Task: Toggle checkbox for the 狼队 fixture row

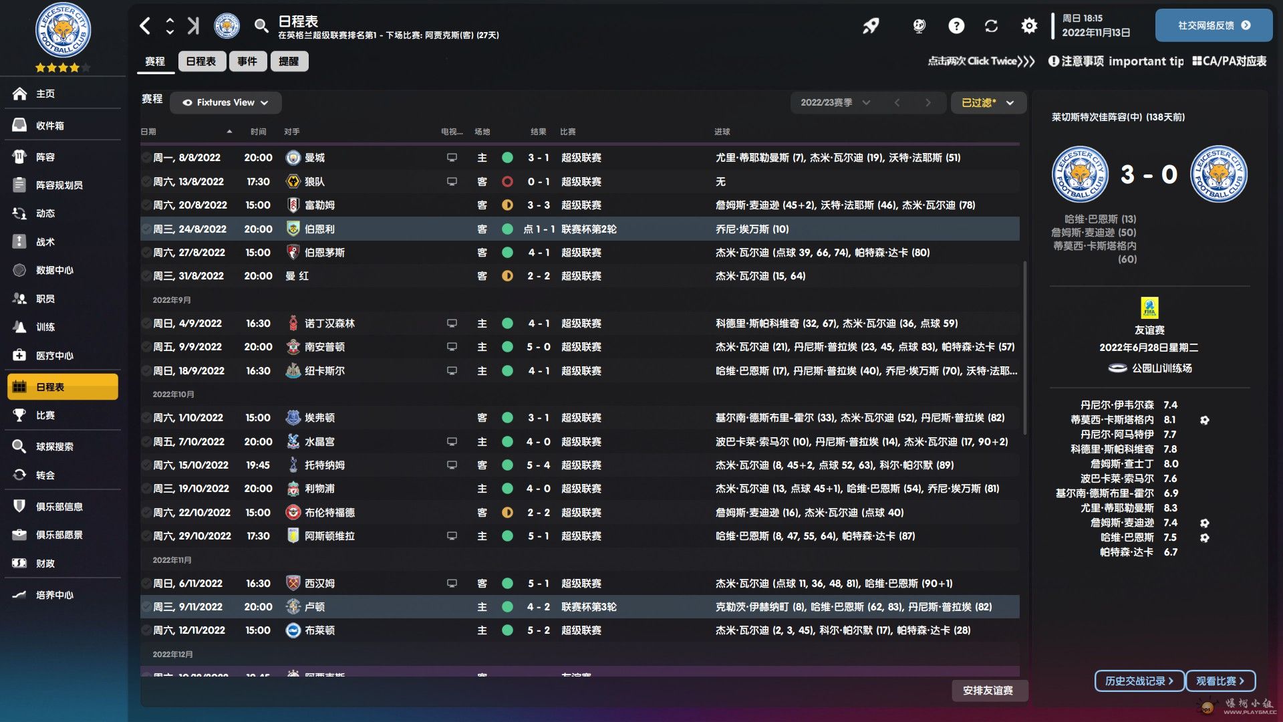Action: click(x=146, y=181)
